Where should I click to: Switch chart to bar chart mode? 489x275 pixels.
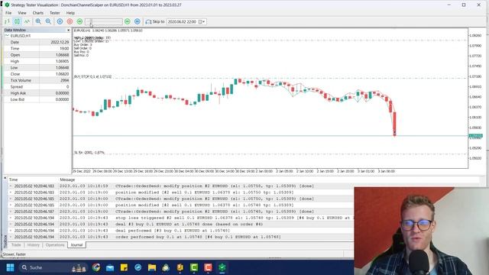[x=7, y=21]
